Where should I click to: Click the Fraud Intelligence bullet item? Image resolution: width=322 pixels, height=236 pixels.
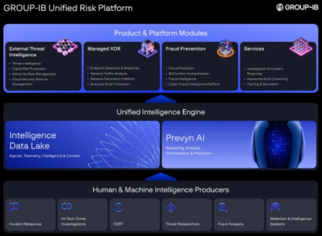pyautogui.click(x=182, y=79)
